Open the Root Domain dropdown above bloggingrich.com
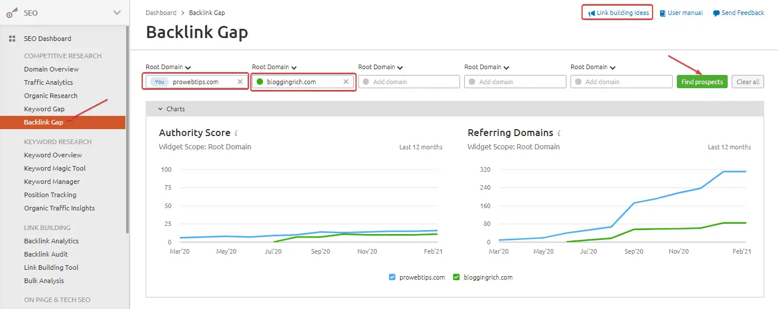778x309 pixels. click(275, 67)
